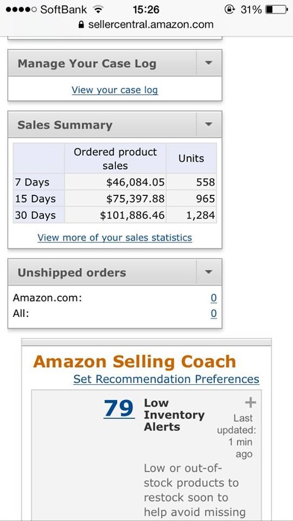Open View your case log link

(115, 90)
